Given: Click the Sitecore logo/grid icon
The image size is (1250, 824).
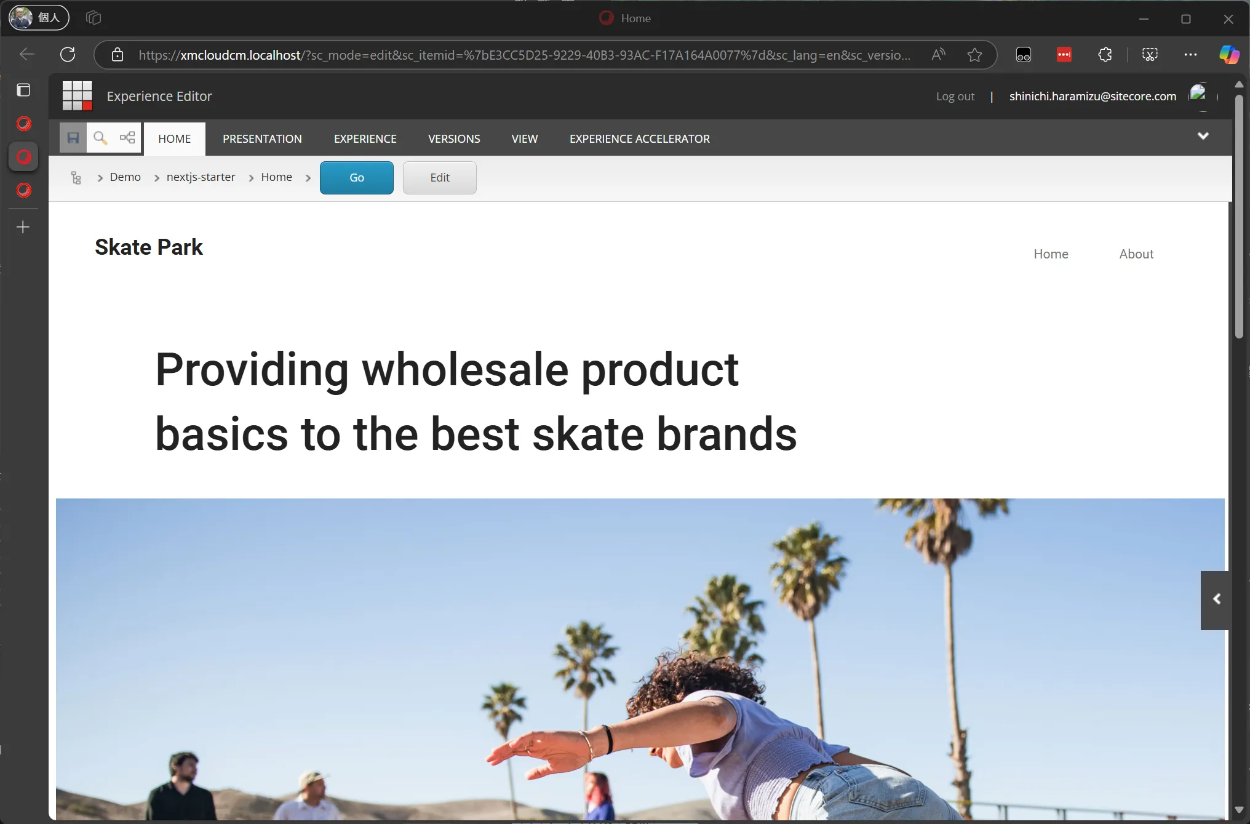Looking at the screenshot, I should 76,95.
